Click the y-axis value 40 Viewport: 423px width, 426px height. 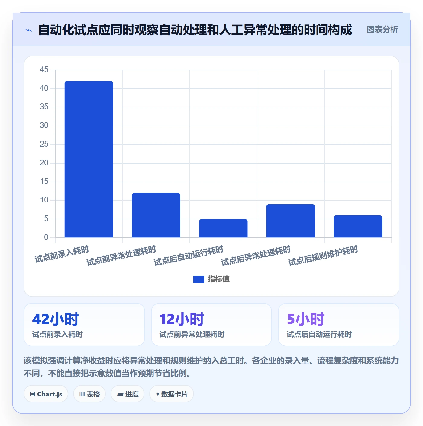[x=44, y=88]
